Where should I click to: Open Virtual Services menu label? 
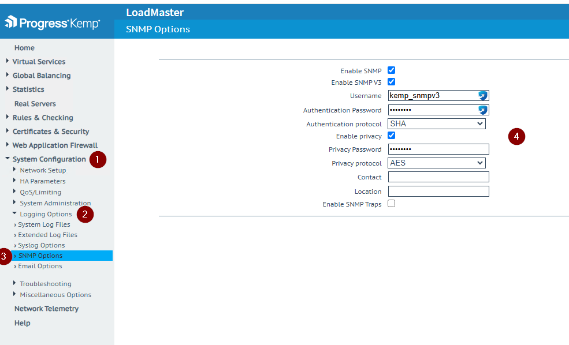(x=39, y=62)
